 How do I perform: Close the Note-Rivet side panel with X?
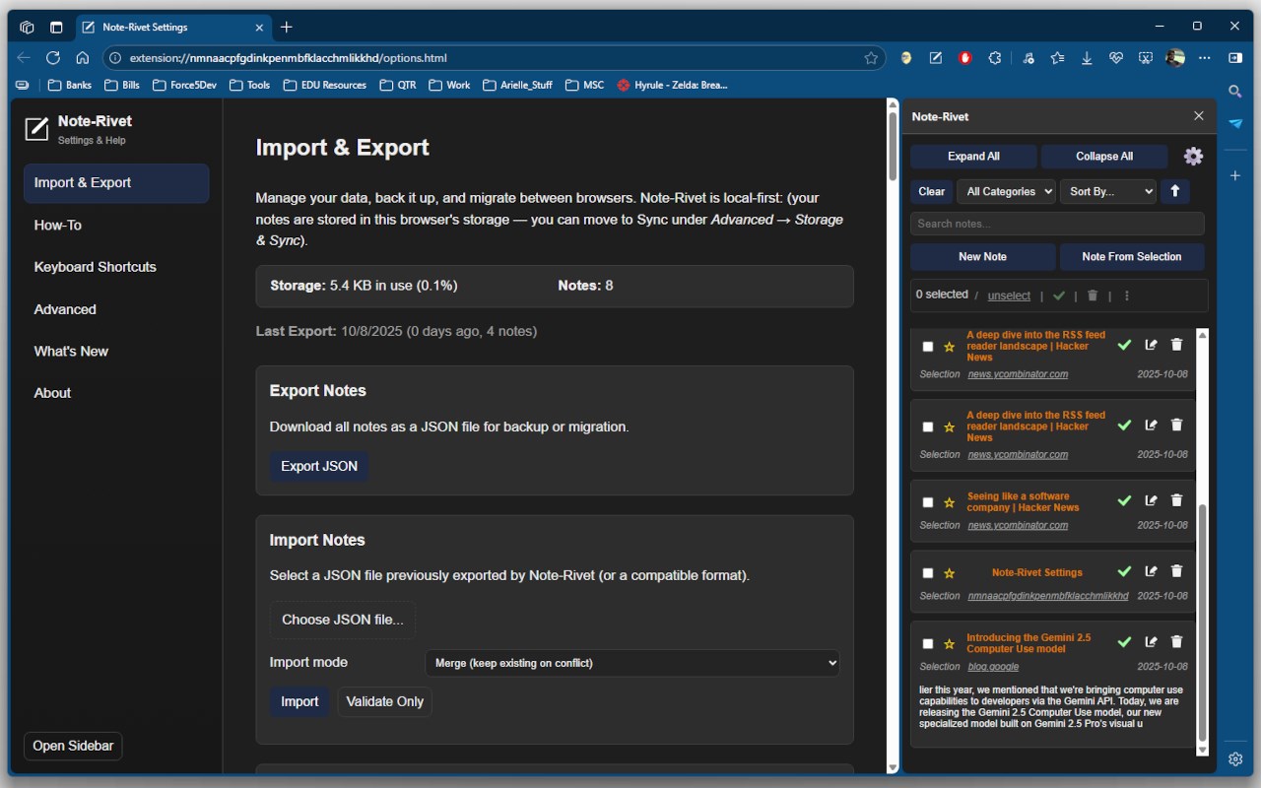tap(1199, 116)
